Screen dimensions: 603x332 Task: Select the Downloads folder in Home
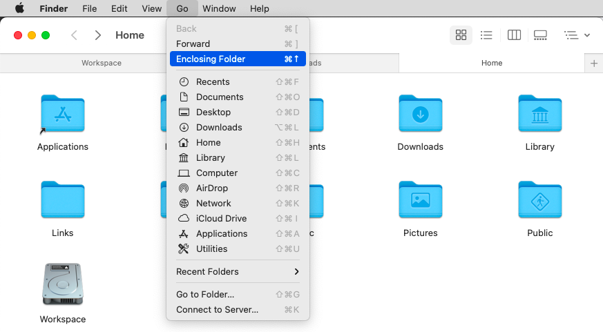pos(421,114)
